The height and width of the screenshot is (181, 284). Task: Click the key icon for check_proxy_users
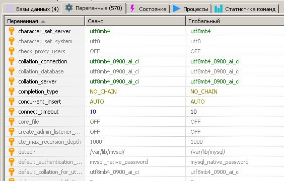(x=12, y=51)
